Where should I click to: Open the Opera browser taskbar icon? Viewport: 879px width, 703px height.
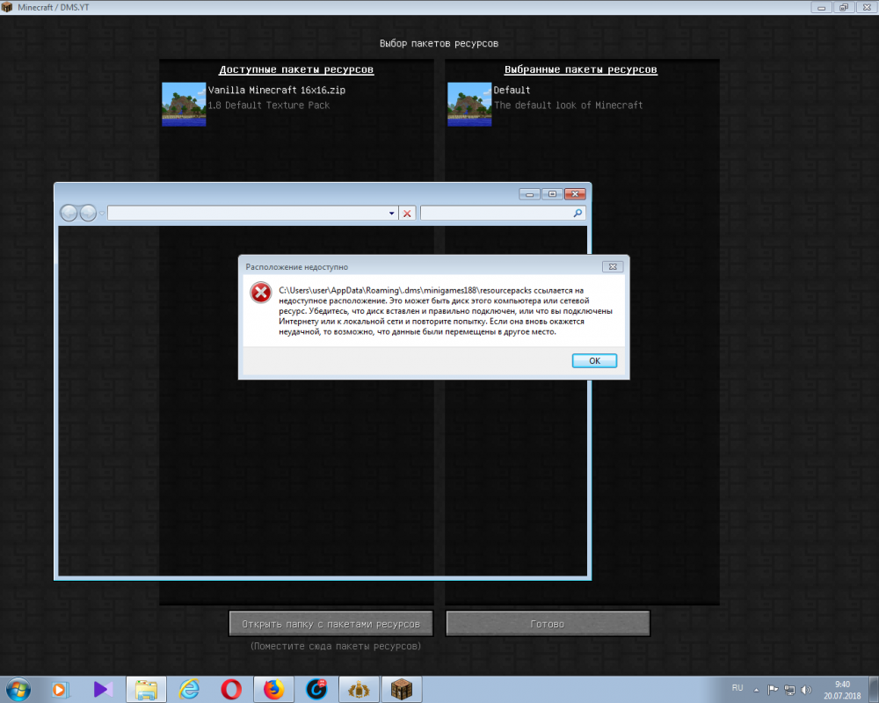231,689
